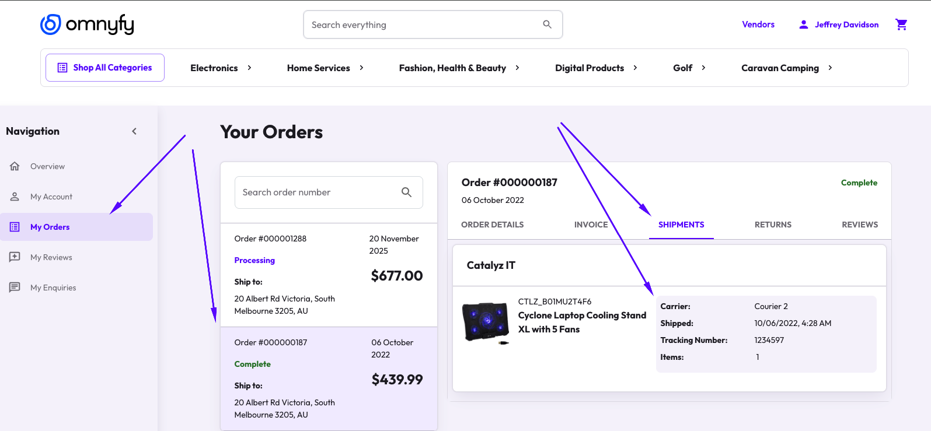This screenshot has height=431, width=931.
Task: Select My Orders in navigation
Action: pos(76,227)
